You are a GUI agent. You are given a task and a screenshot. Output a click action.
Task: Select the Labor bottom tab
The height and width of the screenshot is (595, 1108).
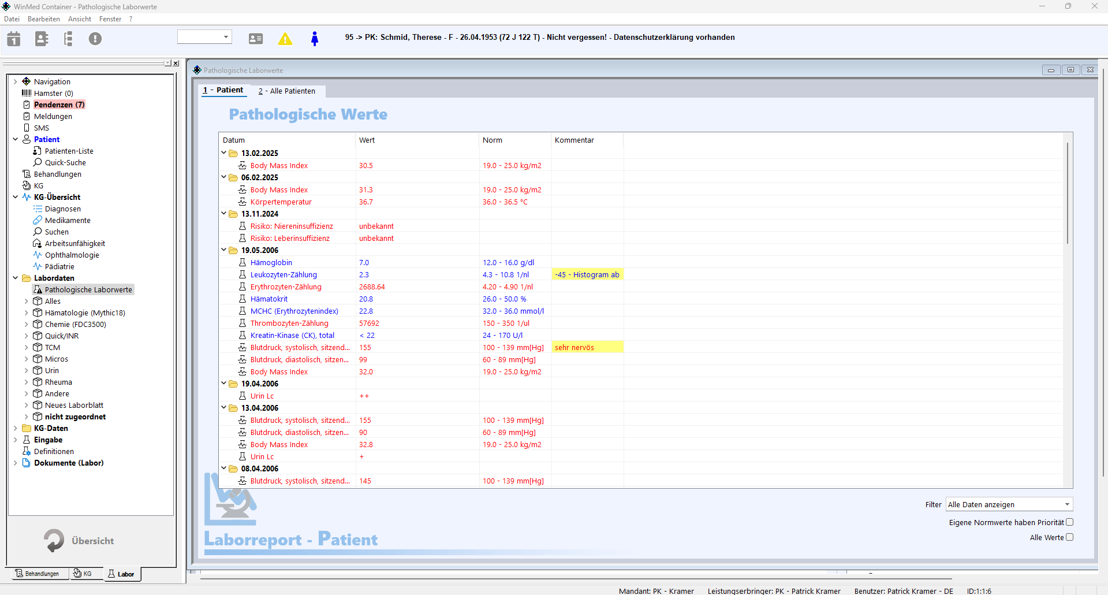121,574
